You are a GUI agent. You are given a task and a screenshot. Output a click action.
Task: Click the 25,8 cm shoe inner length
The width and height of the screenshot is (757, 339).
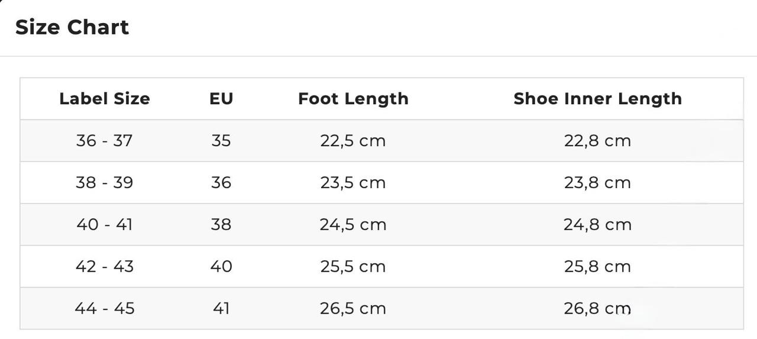coord(597,267)
